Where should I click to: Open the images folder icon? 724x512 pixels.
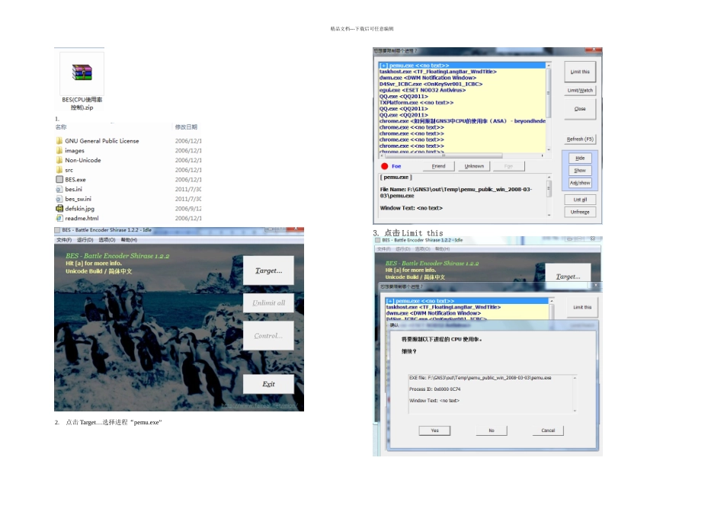[59, 151]
